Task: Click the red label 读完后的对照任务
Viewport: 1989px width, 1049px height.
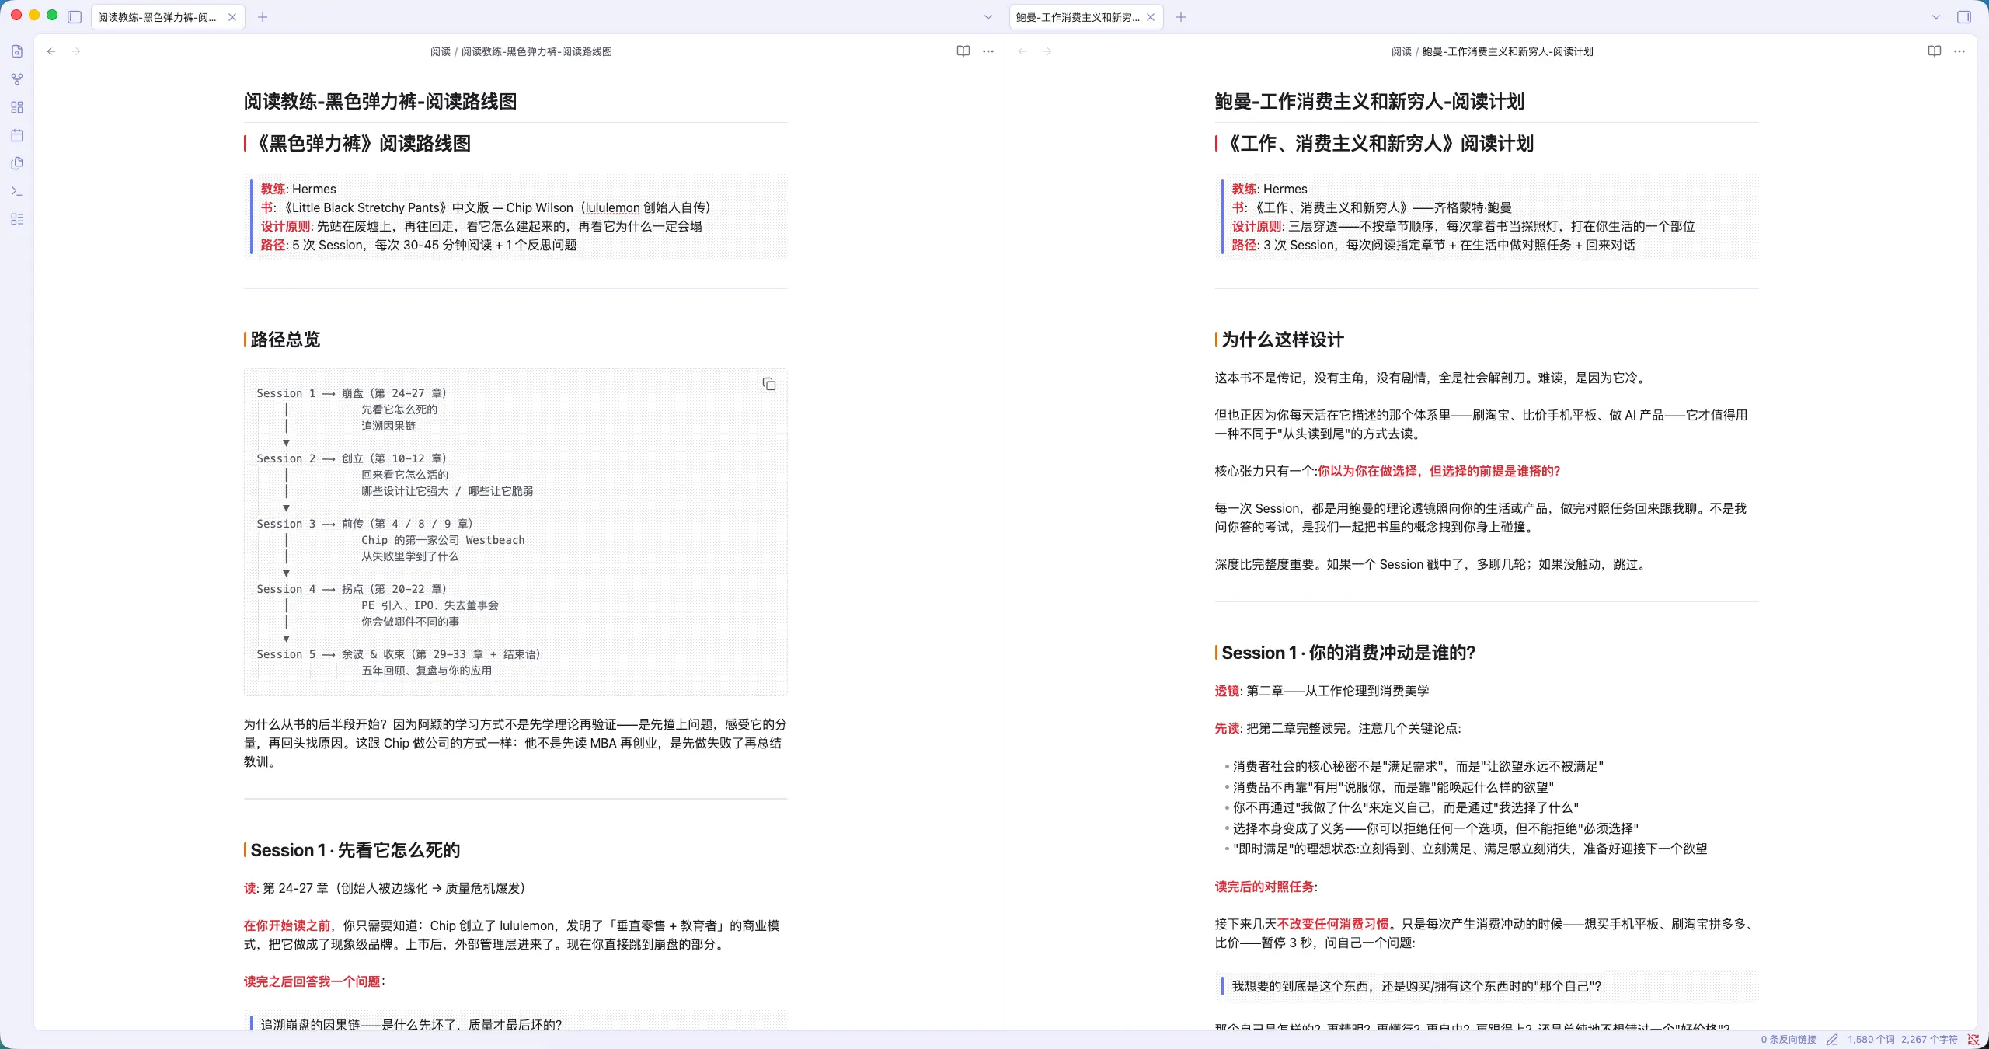Action: (1264, 887)
